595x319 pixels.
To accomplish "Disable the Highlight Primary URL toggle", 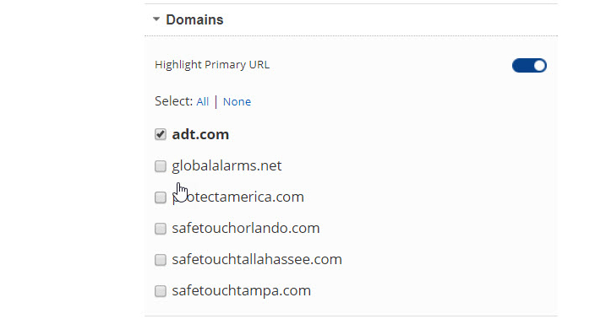I will [529, 66].
